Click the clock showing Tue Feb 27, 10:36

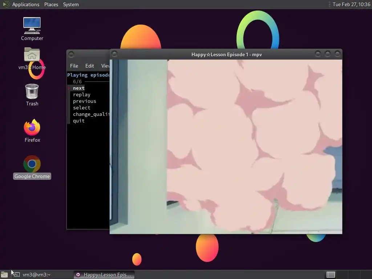pyautogui.click(x=351, y=4)
